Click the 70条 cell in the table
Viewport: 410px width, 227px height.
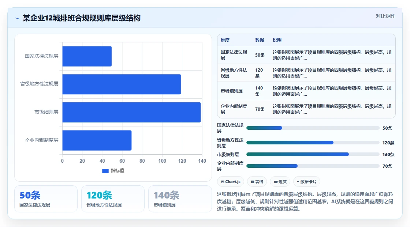tap(260, 109)
